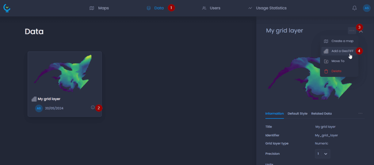Open My grid layer card thumbnail
This screenshot has width=374, height=165.
click(x=65, y=73)
